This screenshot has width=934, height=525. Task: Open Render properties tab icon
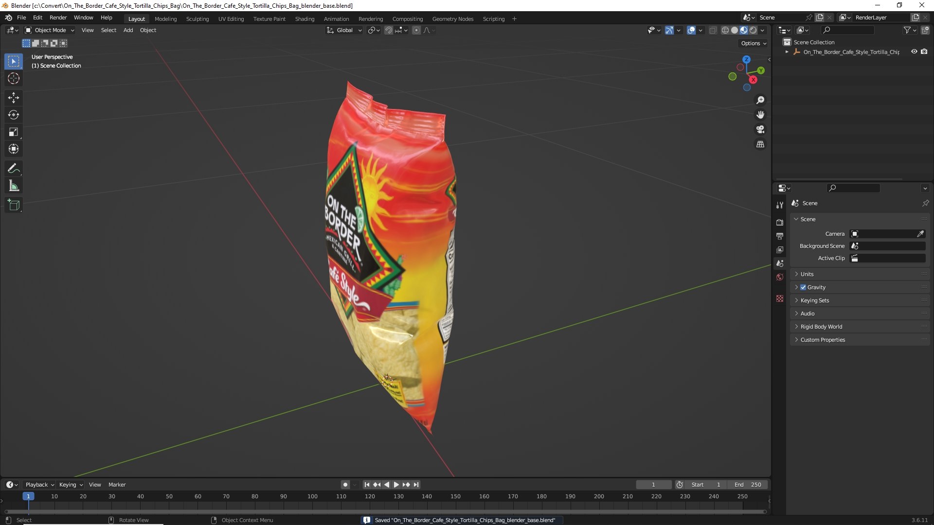(780, 222)
